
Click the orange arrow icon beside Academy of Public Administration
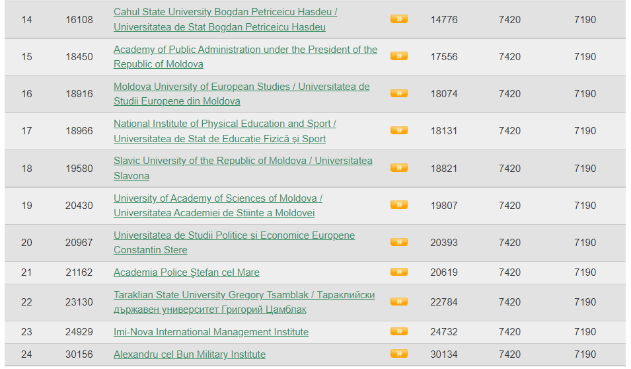point(398,56)
